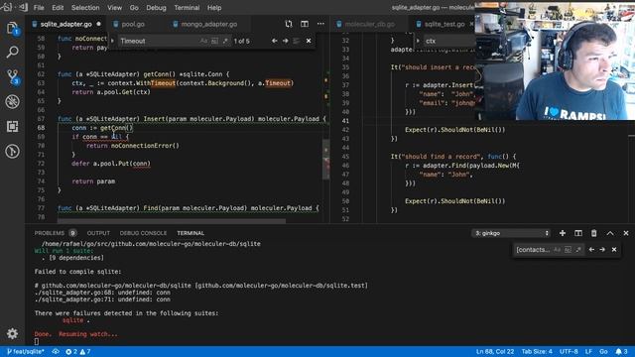Close the bottom panel

point(626,233)
